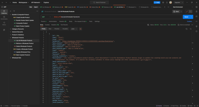
Task: Click the blue Send button
Action: point(186,17)
